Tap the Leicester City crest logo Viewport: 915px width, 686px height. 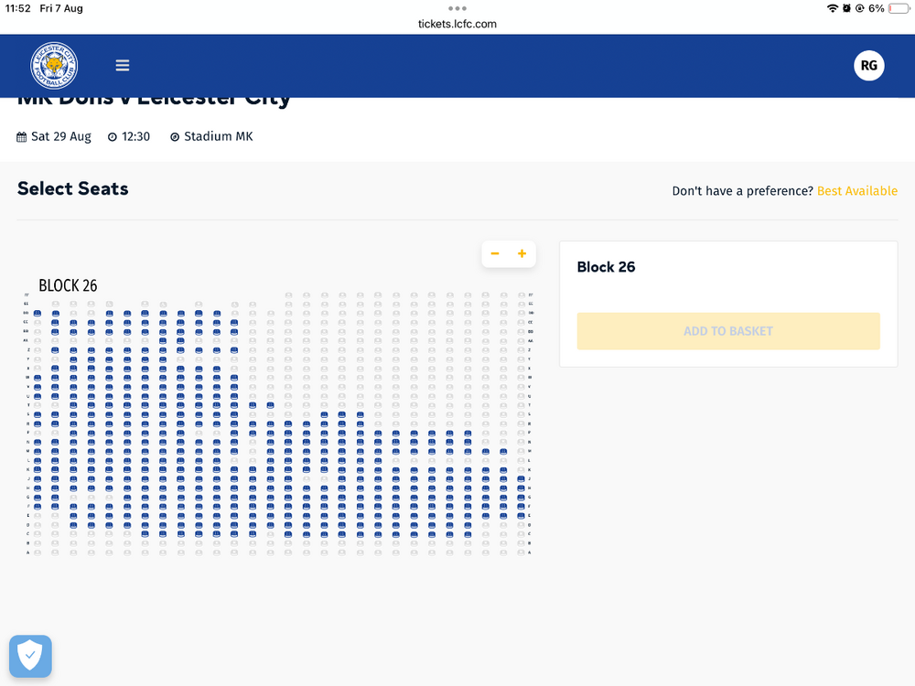[x=54, y=65]
